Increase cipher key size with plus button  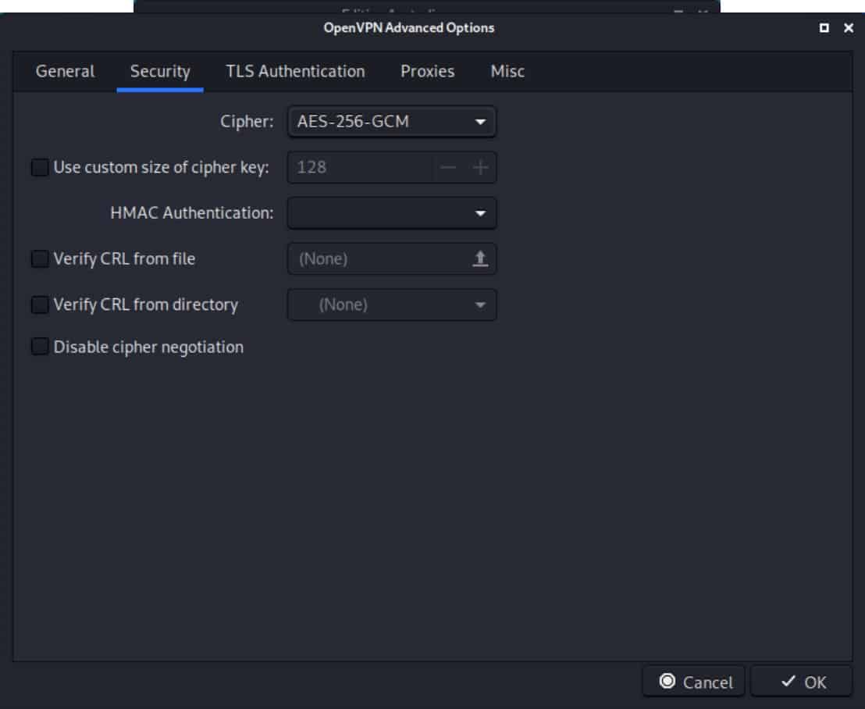[x=480, y=167]
